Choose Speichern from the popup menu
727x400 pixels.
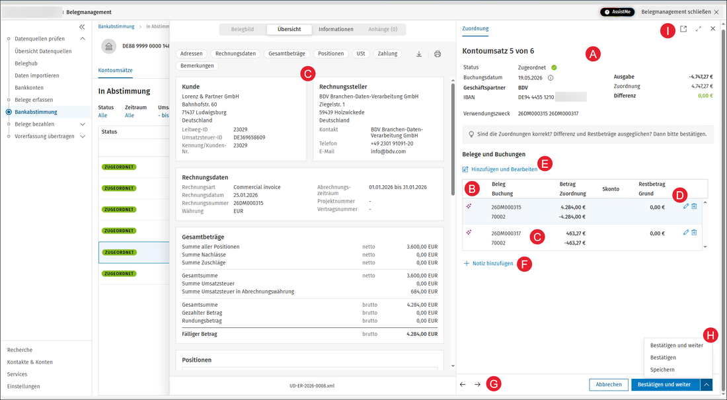pos(662,370)
